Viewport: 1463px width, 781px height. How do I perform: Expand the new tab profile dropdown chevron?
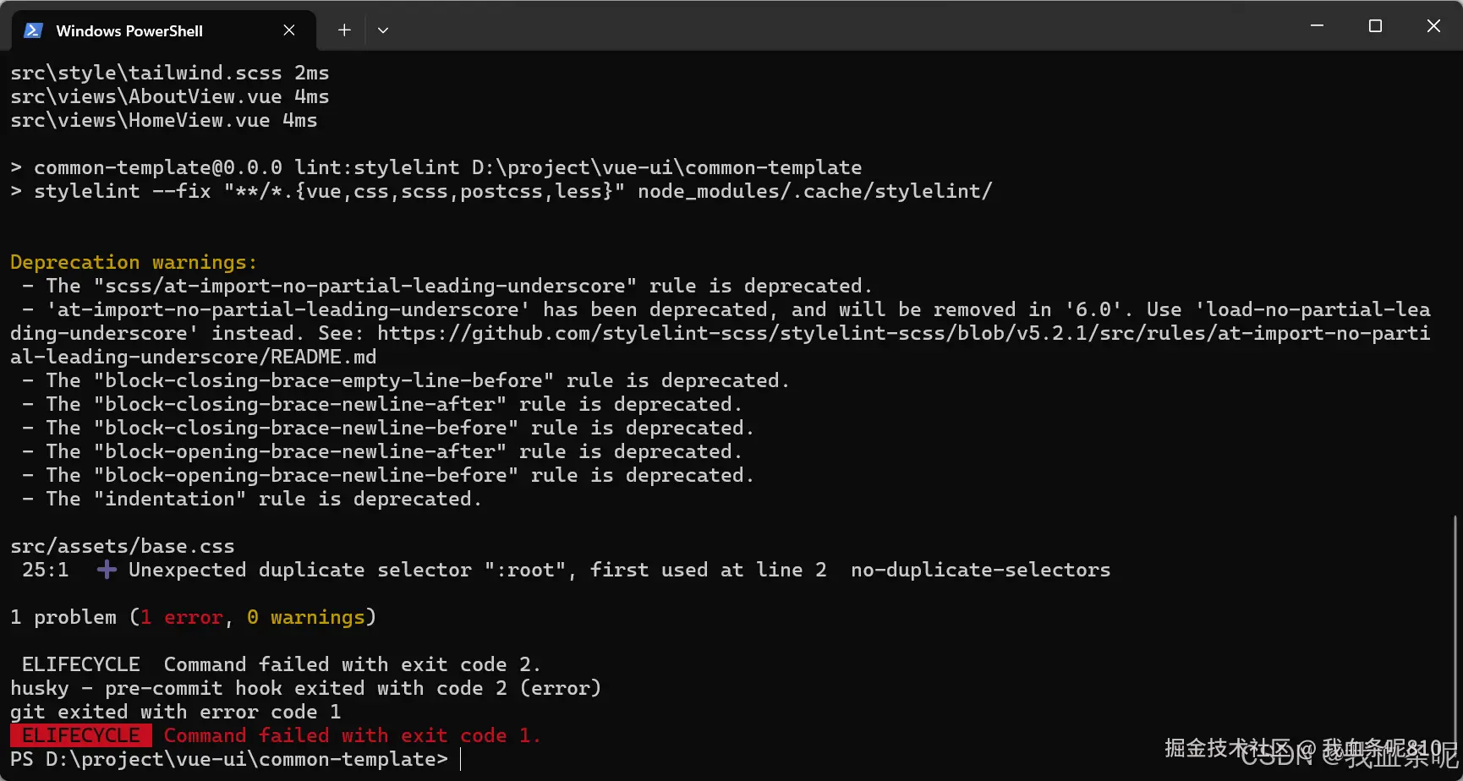(383, 30)
